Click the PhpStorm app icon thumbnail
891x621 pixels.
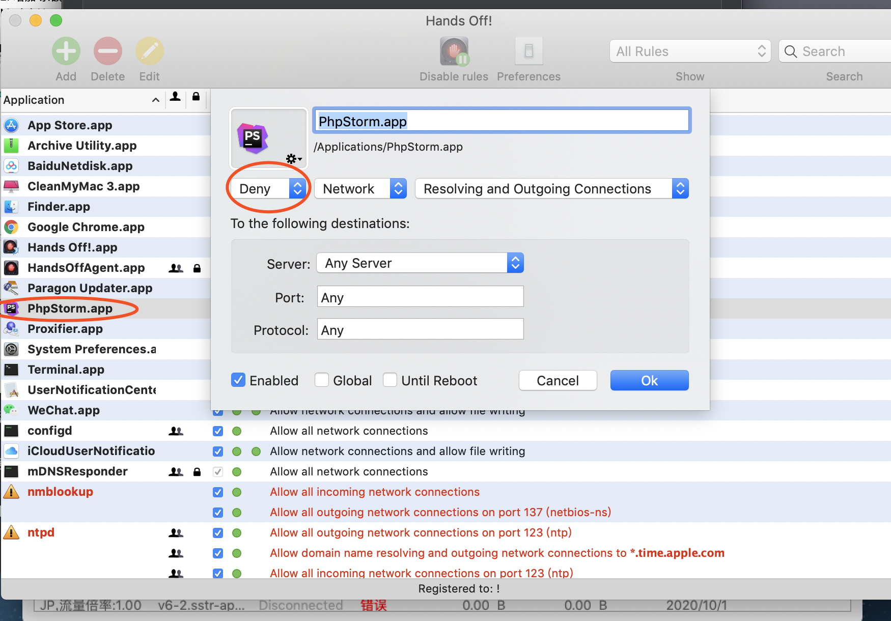(253, 138)
